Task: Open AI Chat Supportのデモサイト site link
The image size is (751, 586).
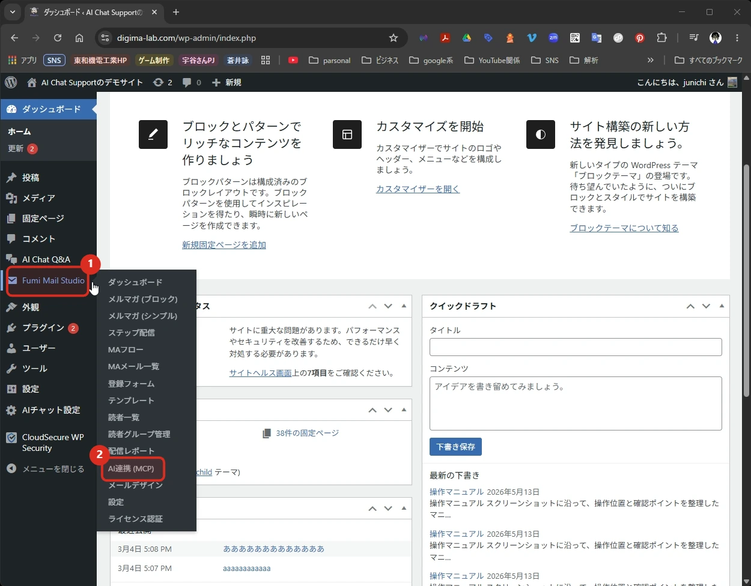Action: point(85,82)
